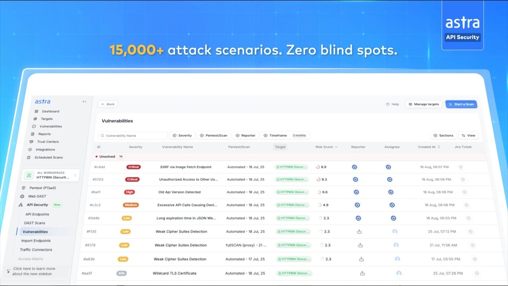Select DAST Scans menu item
The image size is (508, 286).
point(35,223)
